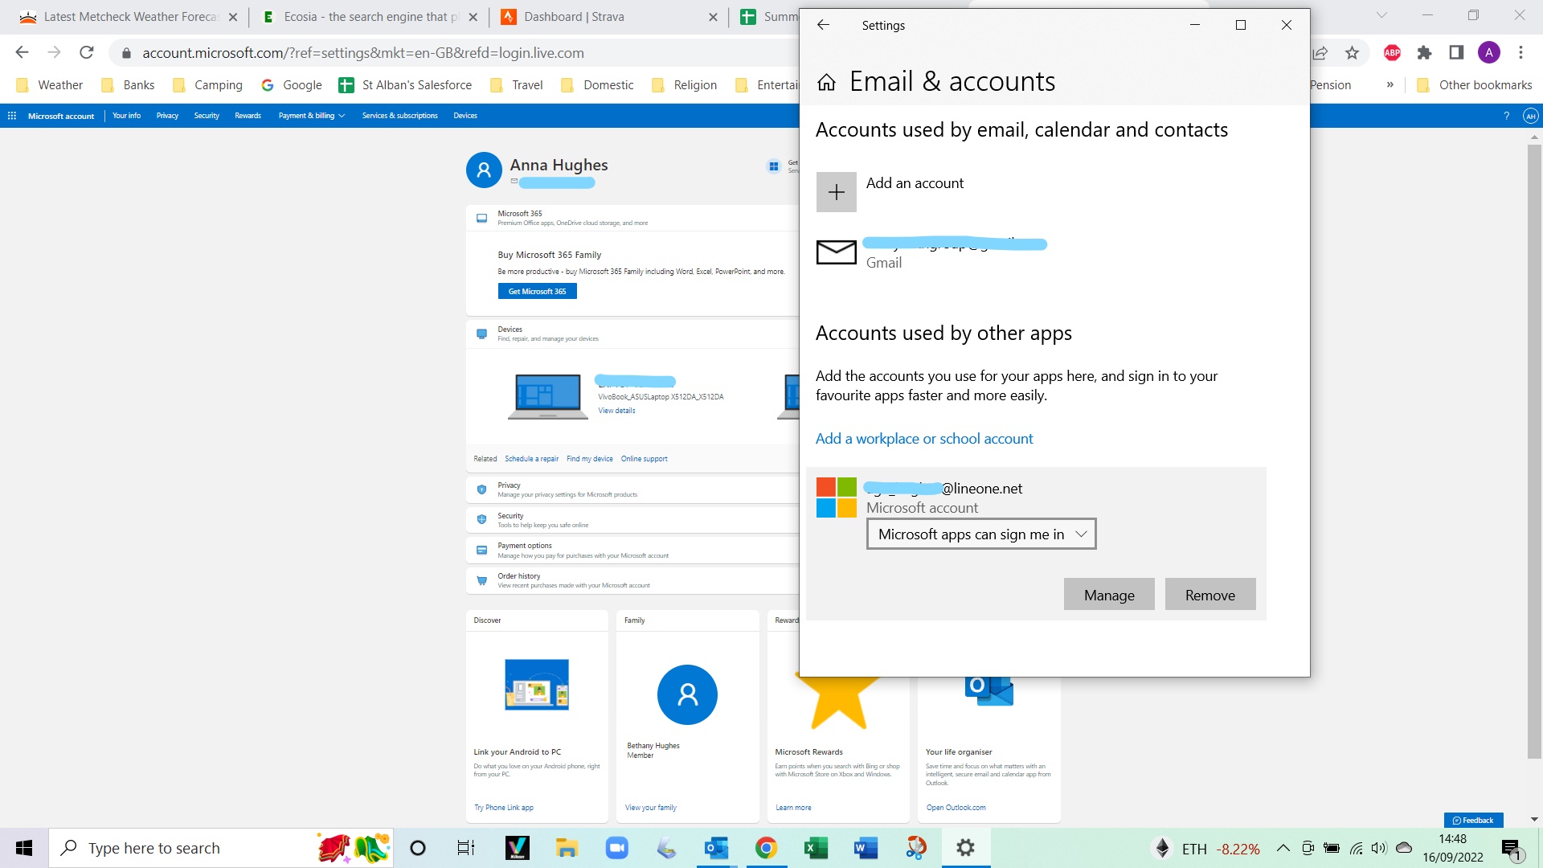Image resolution: width=1543 pixels, height=868 pixels.
Task: Expand Payment & billing menu
Action: coord(311,116)
